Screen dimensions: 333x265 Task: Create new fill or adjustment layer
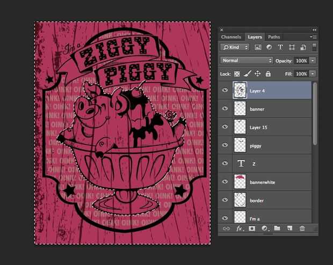click(x=265, y=229)
